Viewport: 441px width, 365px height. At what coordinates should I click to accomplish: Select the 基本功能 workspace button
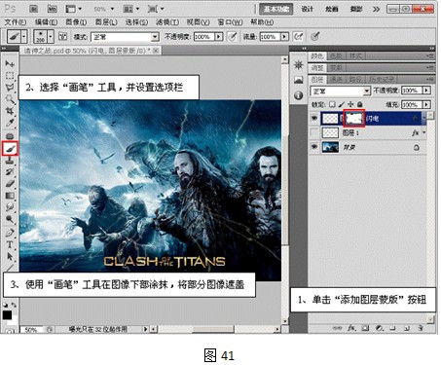[x=276, y=9]
